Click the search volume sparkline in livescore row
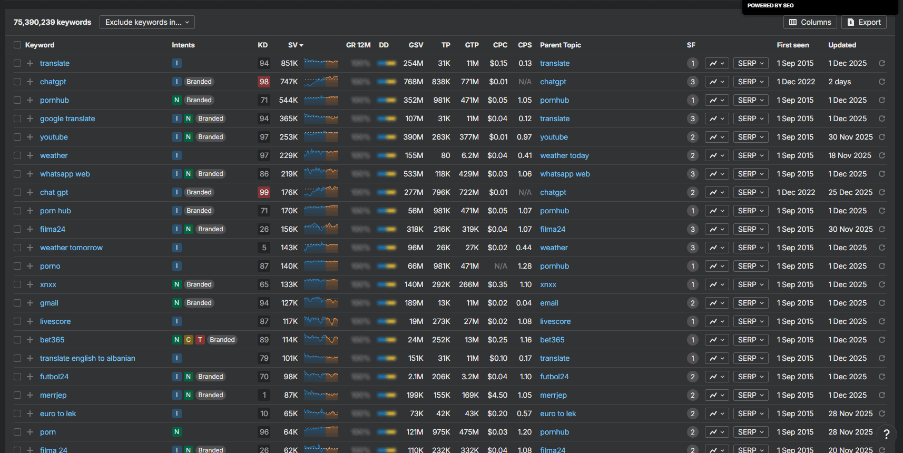This screenshot has height=453, width=903. 321,321
